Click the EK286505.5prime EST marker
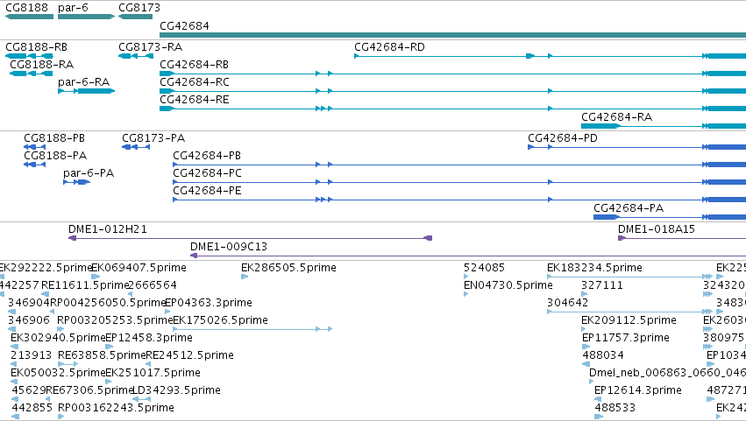 [245, 277]
